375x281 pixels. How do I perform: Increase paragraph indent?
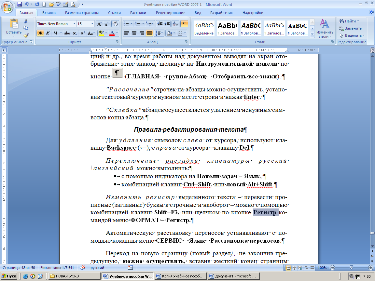tap(167, 24)
